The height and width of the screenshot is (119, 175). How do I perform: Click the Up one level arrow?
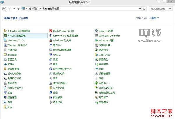coord(18,9)
